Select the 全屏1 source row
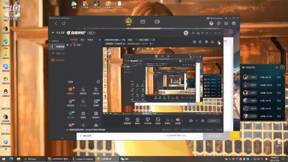The image size is (288, 162). click(x=84, y=45)
